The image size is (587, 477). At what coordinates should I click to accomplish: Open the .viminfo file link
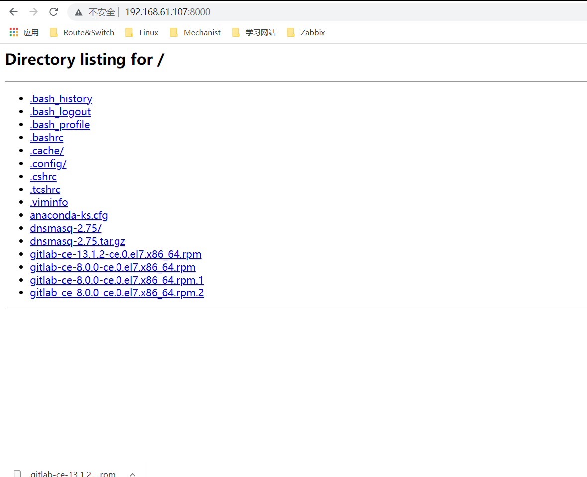[49, 202]
